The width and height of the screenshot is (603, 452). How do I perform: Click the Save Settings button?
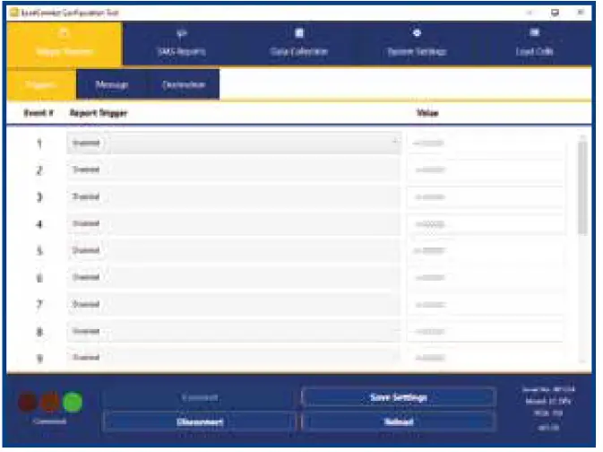(x=399, y=397)
